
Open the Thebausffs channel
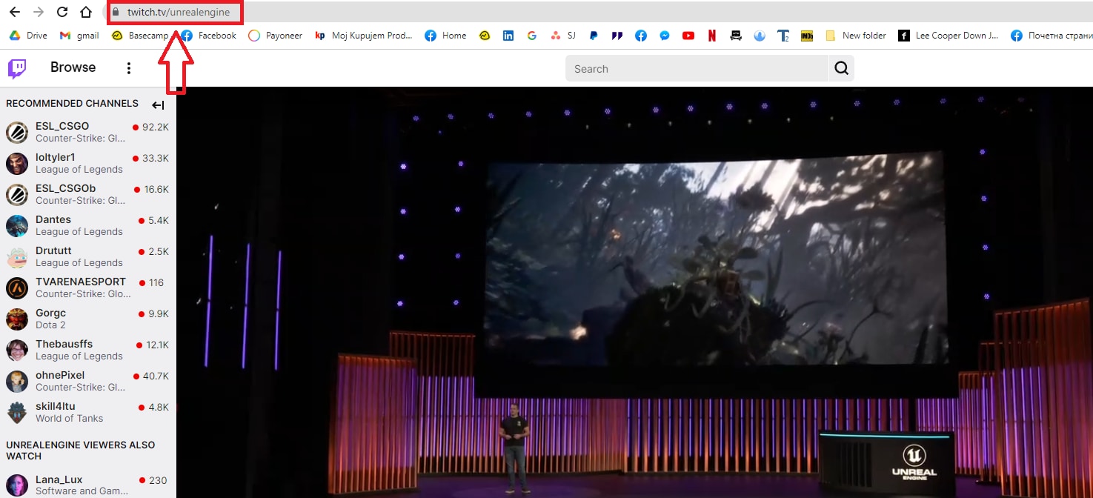tap(87, 350)
